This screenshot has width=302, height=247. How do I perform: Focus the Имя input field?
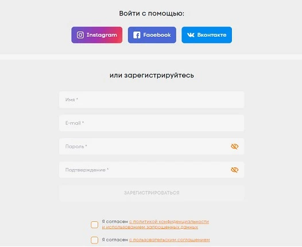pyautogui.click(x=152, y=100)
